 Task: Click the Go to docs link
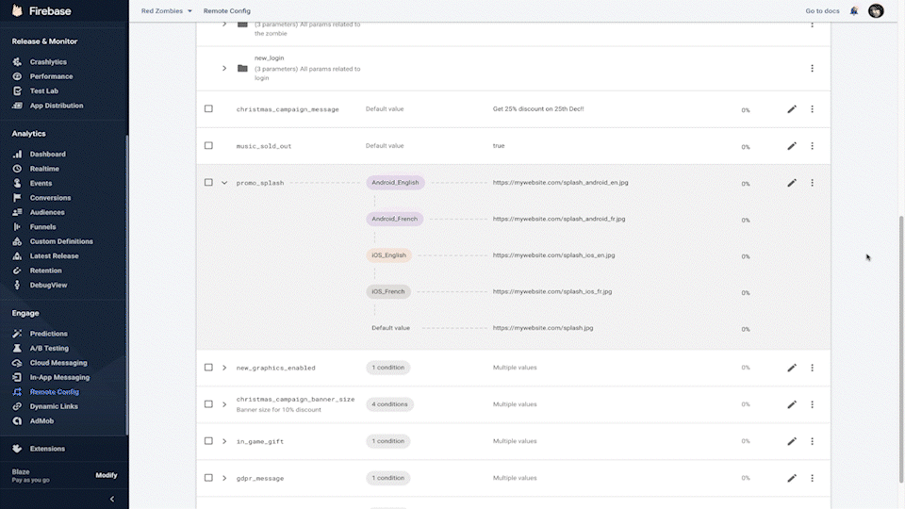822,11
